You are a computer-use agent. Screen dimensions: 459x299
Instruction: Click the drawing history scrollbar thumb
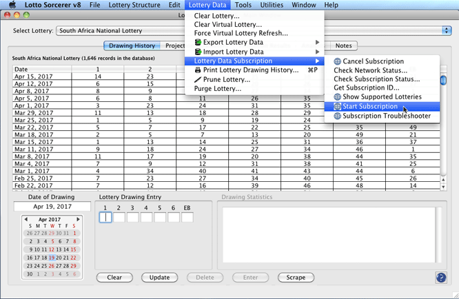coord(443,80)
